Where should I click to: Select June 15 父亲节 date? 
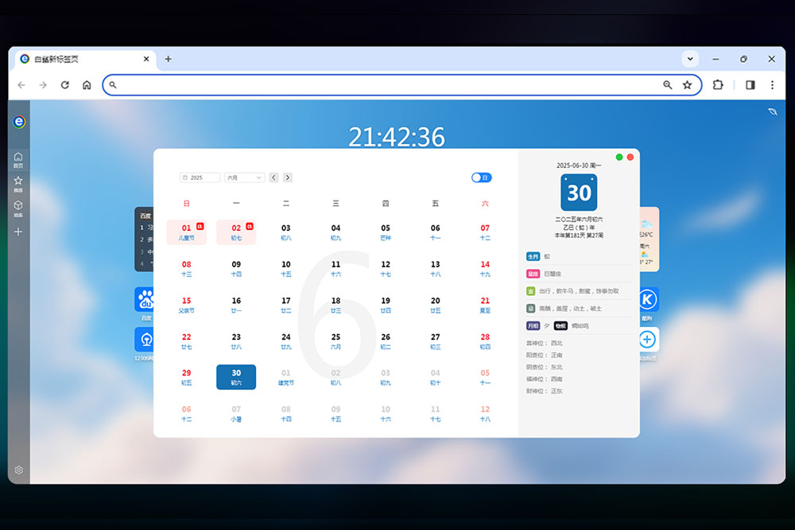(x=187, y=305)
